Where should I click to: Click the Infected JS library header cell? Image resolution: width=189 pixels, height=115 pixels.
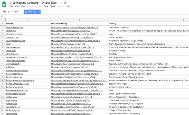click(79, 24)
